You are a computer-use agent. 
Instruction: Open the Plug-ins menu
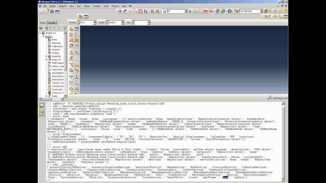pos(115,6)
